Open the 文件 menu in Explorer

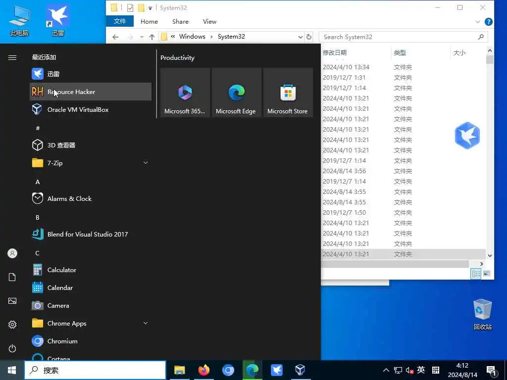120,21
